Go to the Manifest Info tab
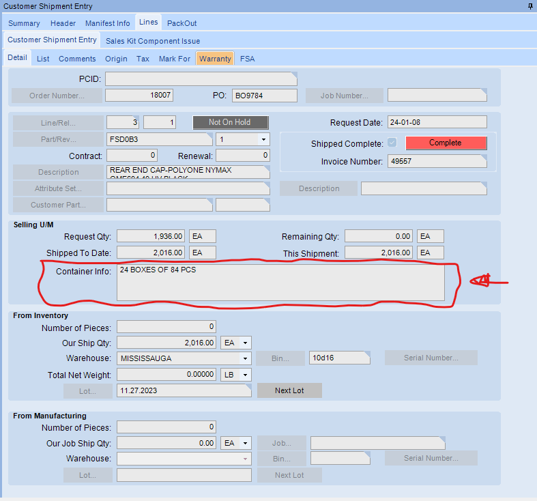Viewport: 537px width, 501px height. coord(107,23)
